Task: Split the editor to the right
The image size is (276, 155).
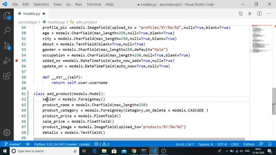Action: click(259, 13)
